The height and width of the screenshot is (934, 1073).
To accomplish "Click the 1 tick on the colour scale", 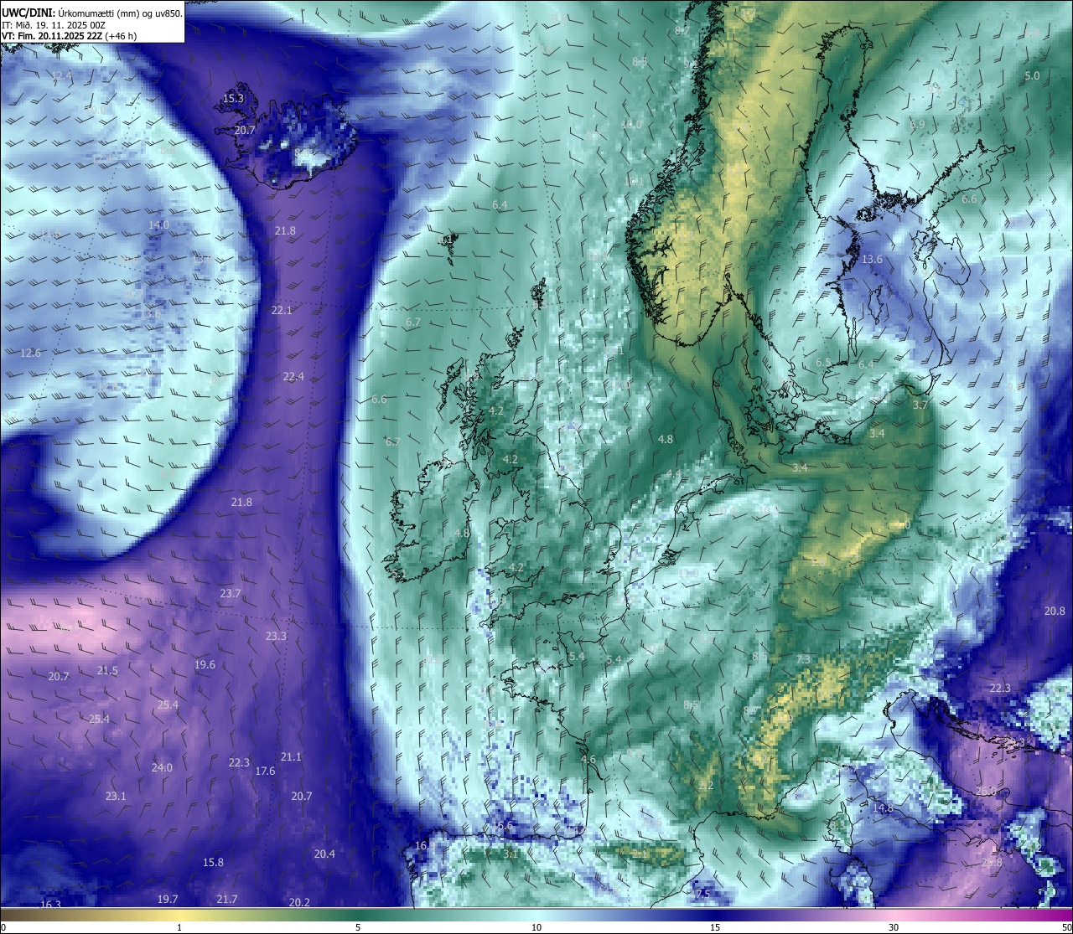I will coord(179,927).
